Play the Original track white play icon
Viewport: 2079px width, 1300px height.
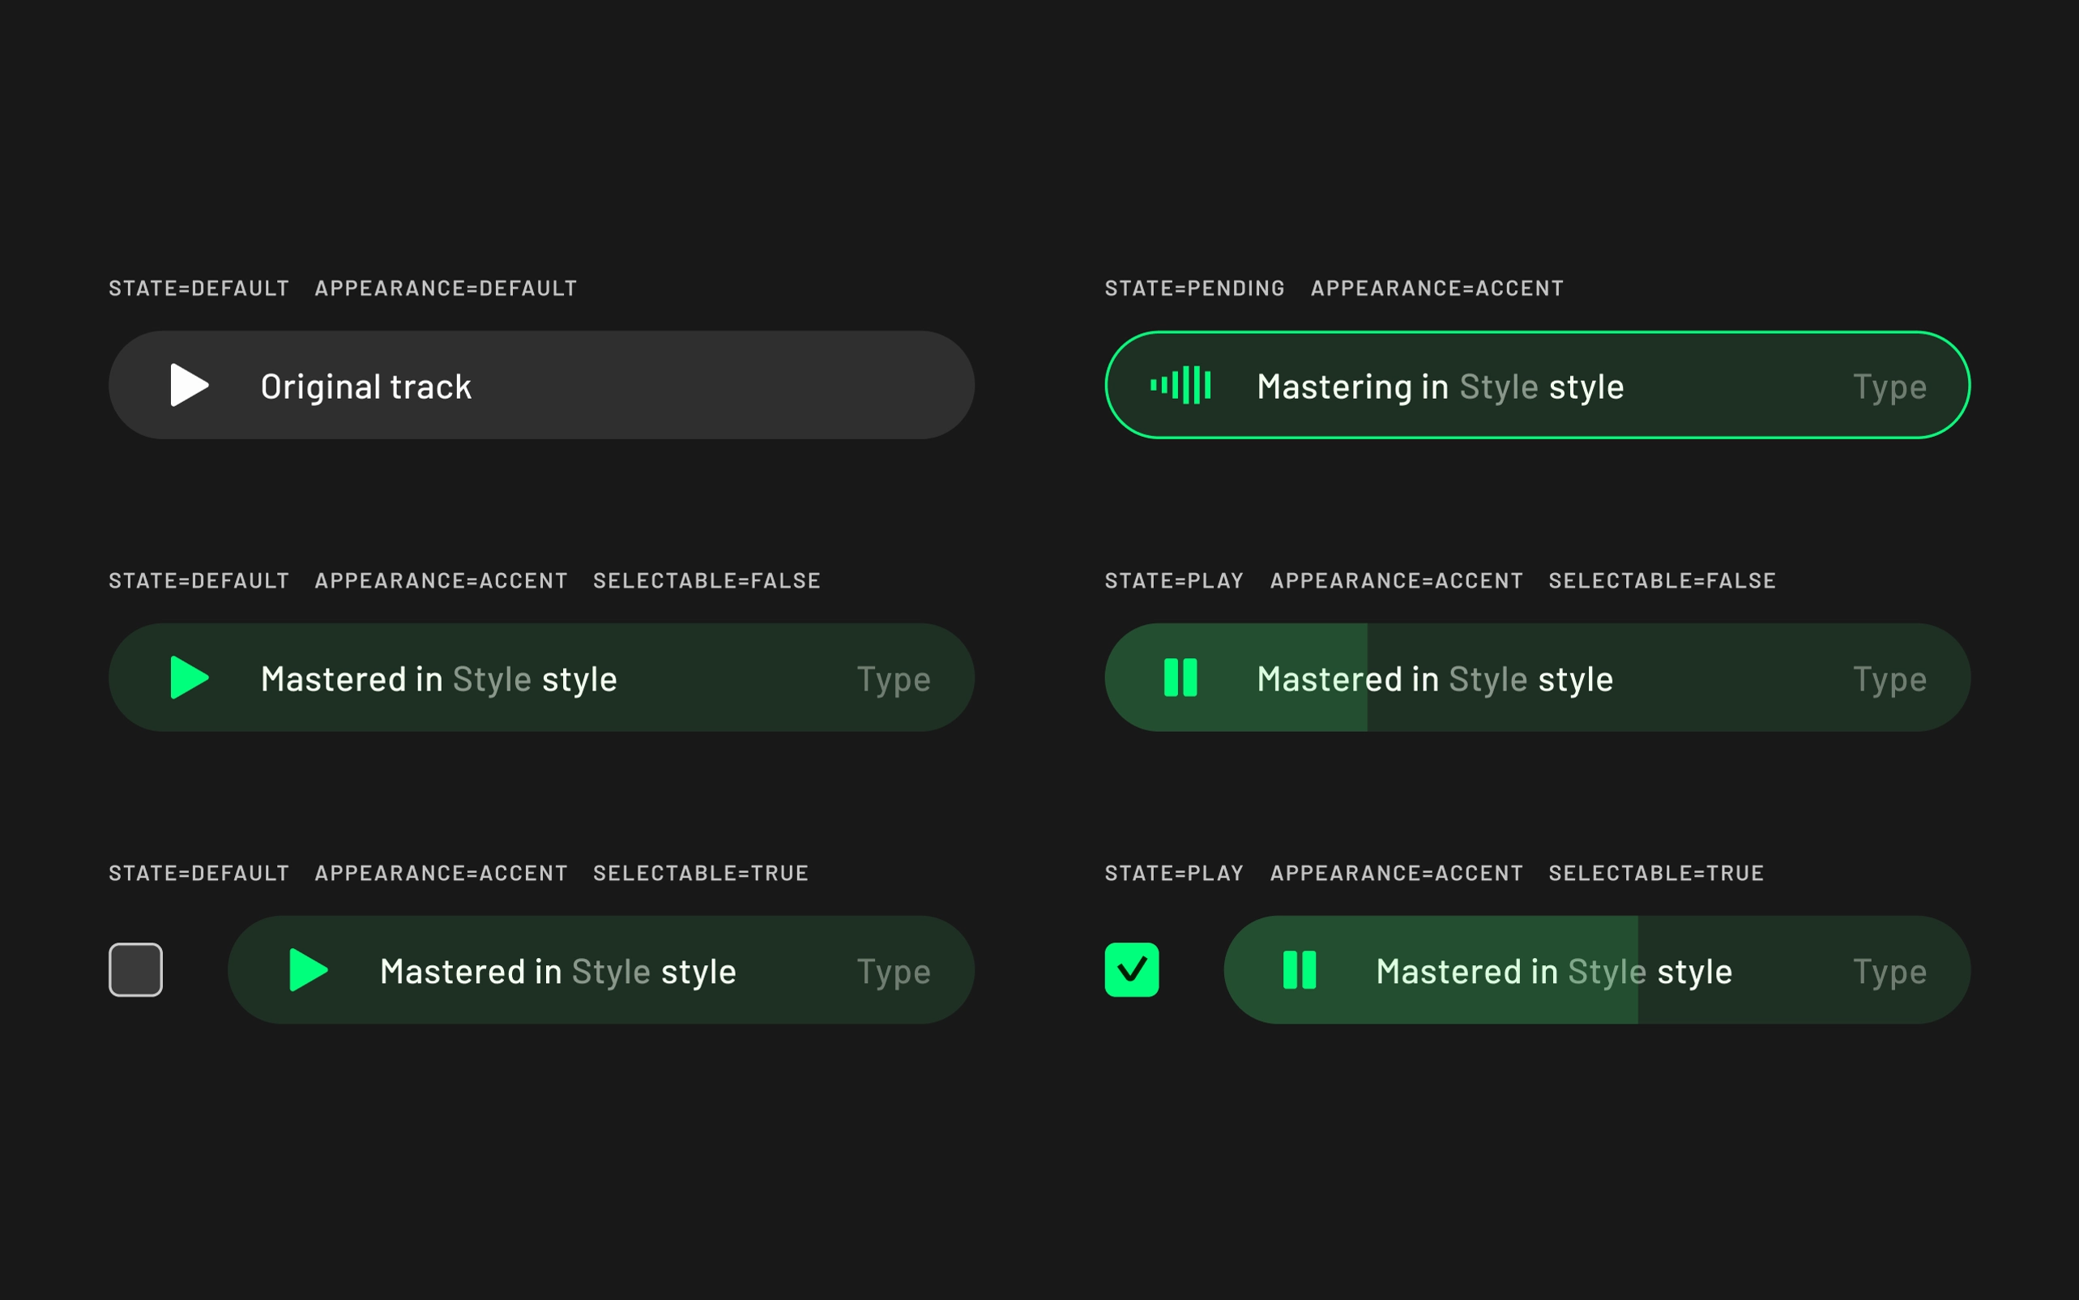188,385
